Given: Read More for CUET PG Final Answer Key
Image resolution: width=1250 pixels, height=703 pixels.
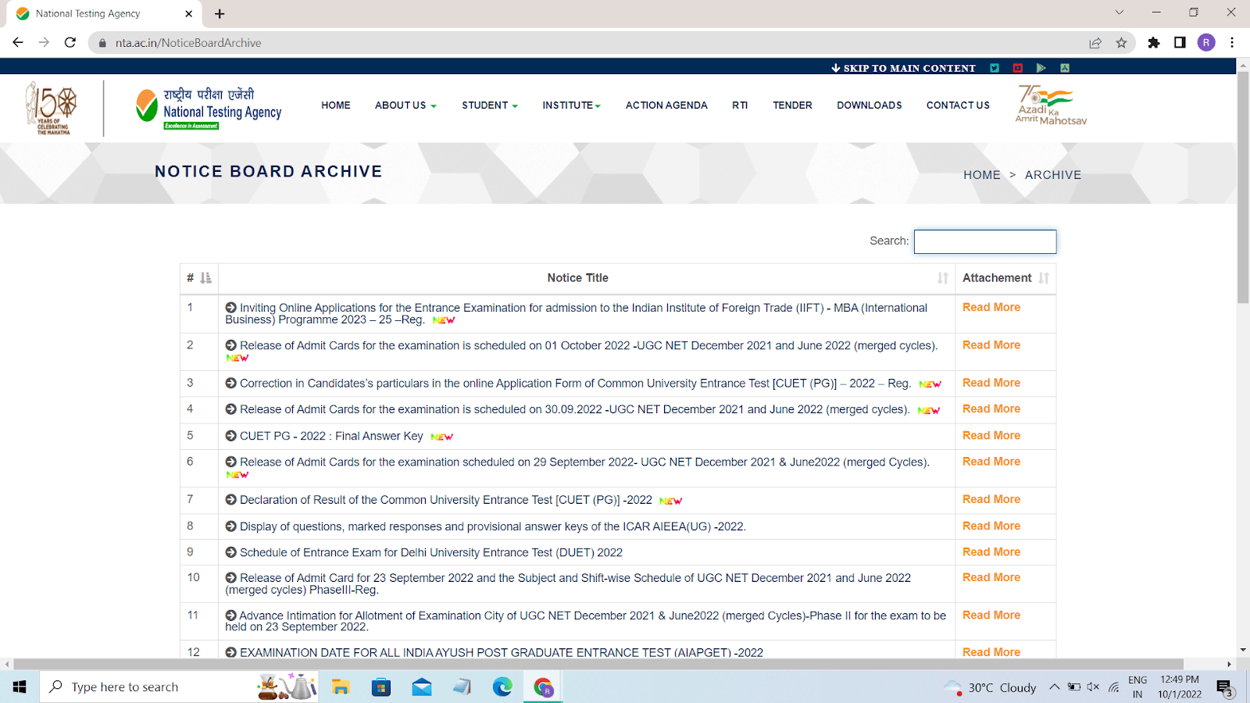Looking at the screenshot, I should click(x=991, y=435).
